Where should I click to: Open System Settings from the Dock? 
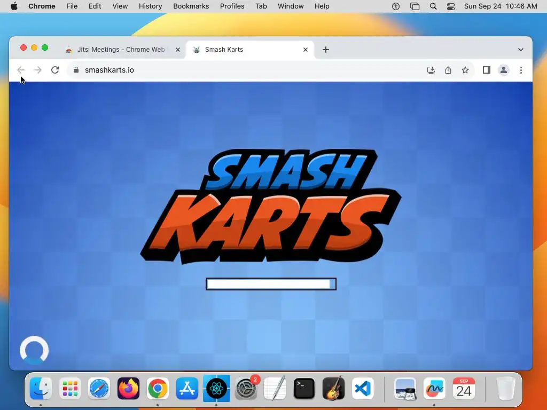[246, 389]
